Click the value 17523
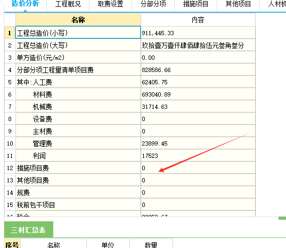Viewport: 286px width, 248px height. pos(198,155)
